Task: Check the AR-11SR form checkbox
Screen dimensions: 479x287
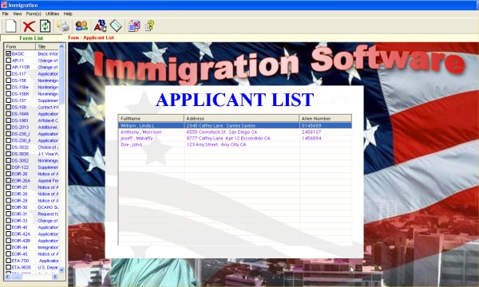Action: coord(8,67)
